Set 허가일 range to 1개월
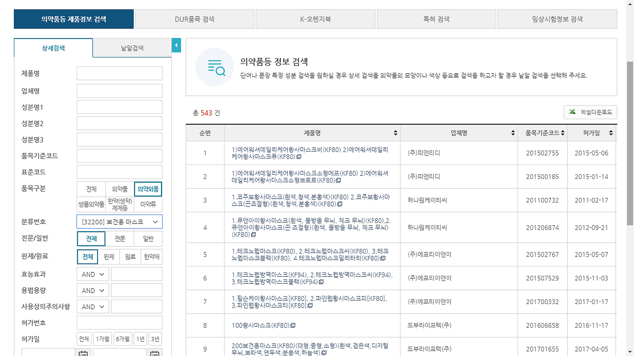The width and height of the screenshot is (634, 356). click(104, 339)
